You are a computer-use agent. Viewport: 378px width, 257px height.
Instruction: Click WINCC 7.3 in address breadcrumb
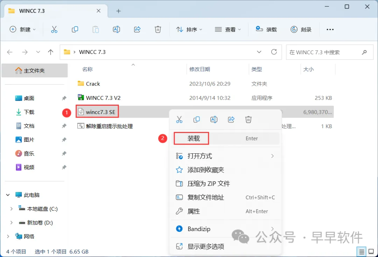click(x=92, y=52)
